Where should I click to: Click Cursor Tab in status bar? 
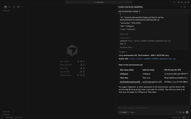coord(176,117)
